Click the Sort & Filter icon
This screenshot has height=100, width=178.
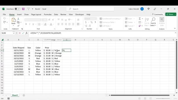point(147,22)
